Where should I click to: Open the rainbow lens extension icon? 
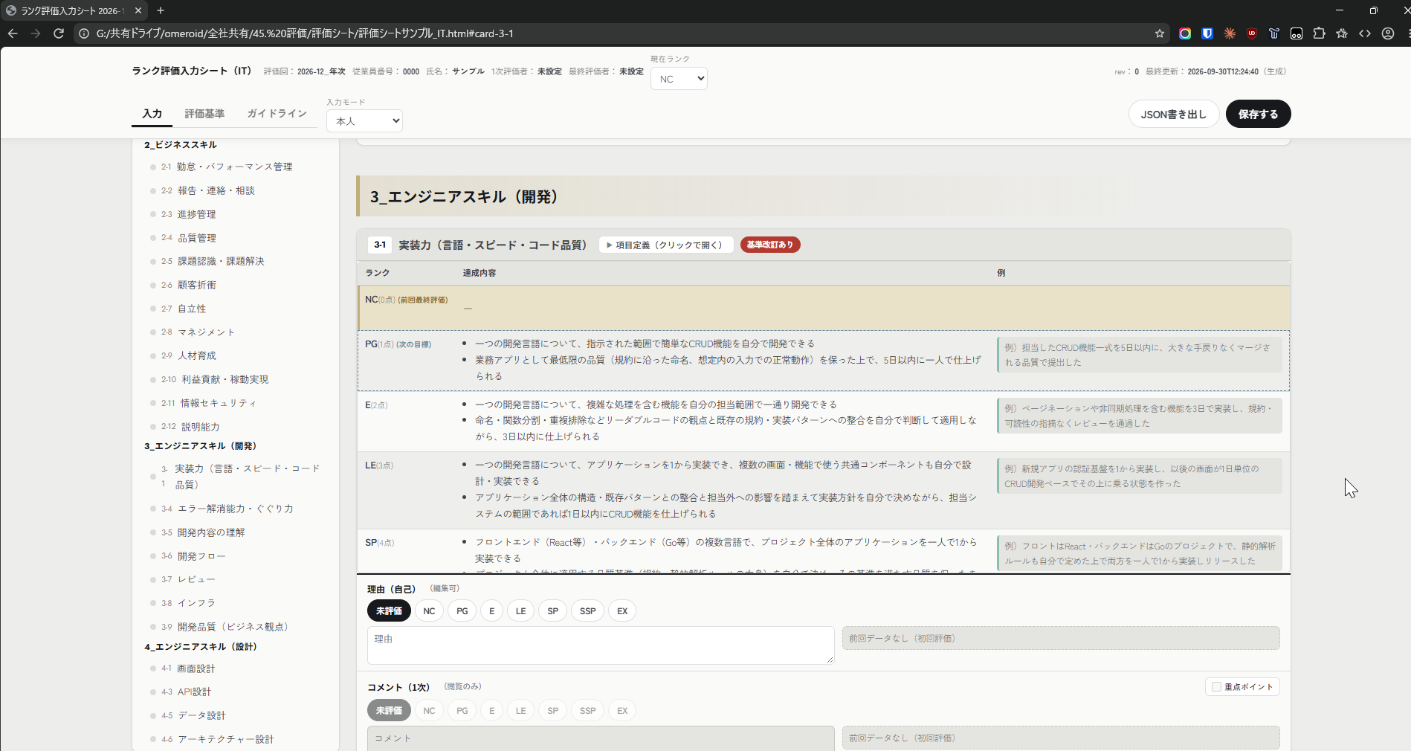point(1185,33)
